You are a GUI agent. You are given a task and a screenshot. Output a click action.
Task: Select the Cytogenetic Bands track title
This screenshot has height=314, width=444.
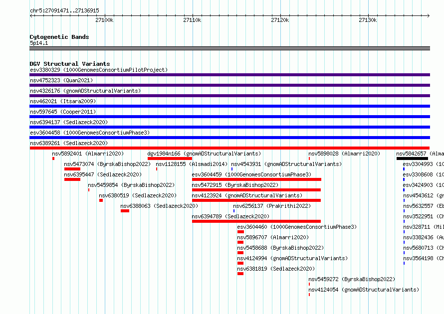59,37
